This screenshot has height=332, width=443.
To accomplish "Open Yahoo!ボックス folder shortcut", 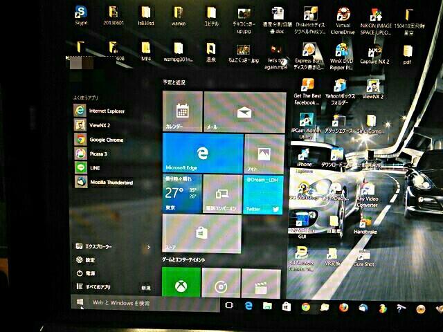I will [340, 92].
